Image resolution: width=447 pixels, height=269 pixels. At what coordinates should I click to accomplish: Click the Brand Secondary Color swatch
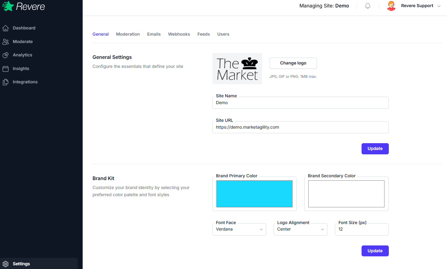(346, 193)
